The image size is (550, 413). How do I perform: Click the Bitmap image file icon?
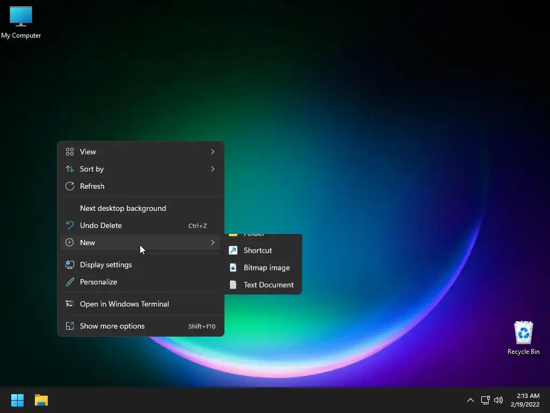tap(233, 268)
